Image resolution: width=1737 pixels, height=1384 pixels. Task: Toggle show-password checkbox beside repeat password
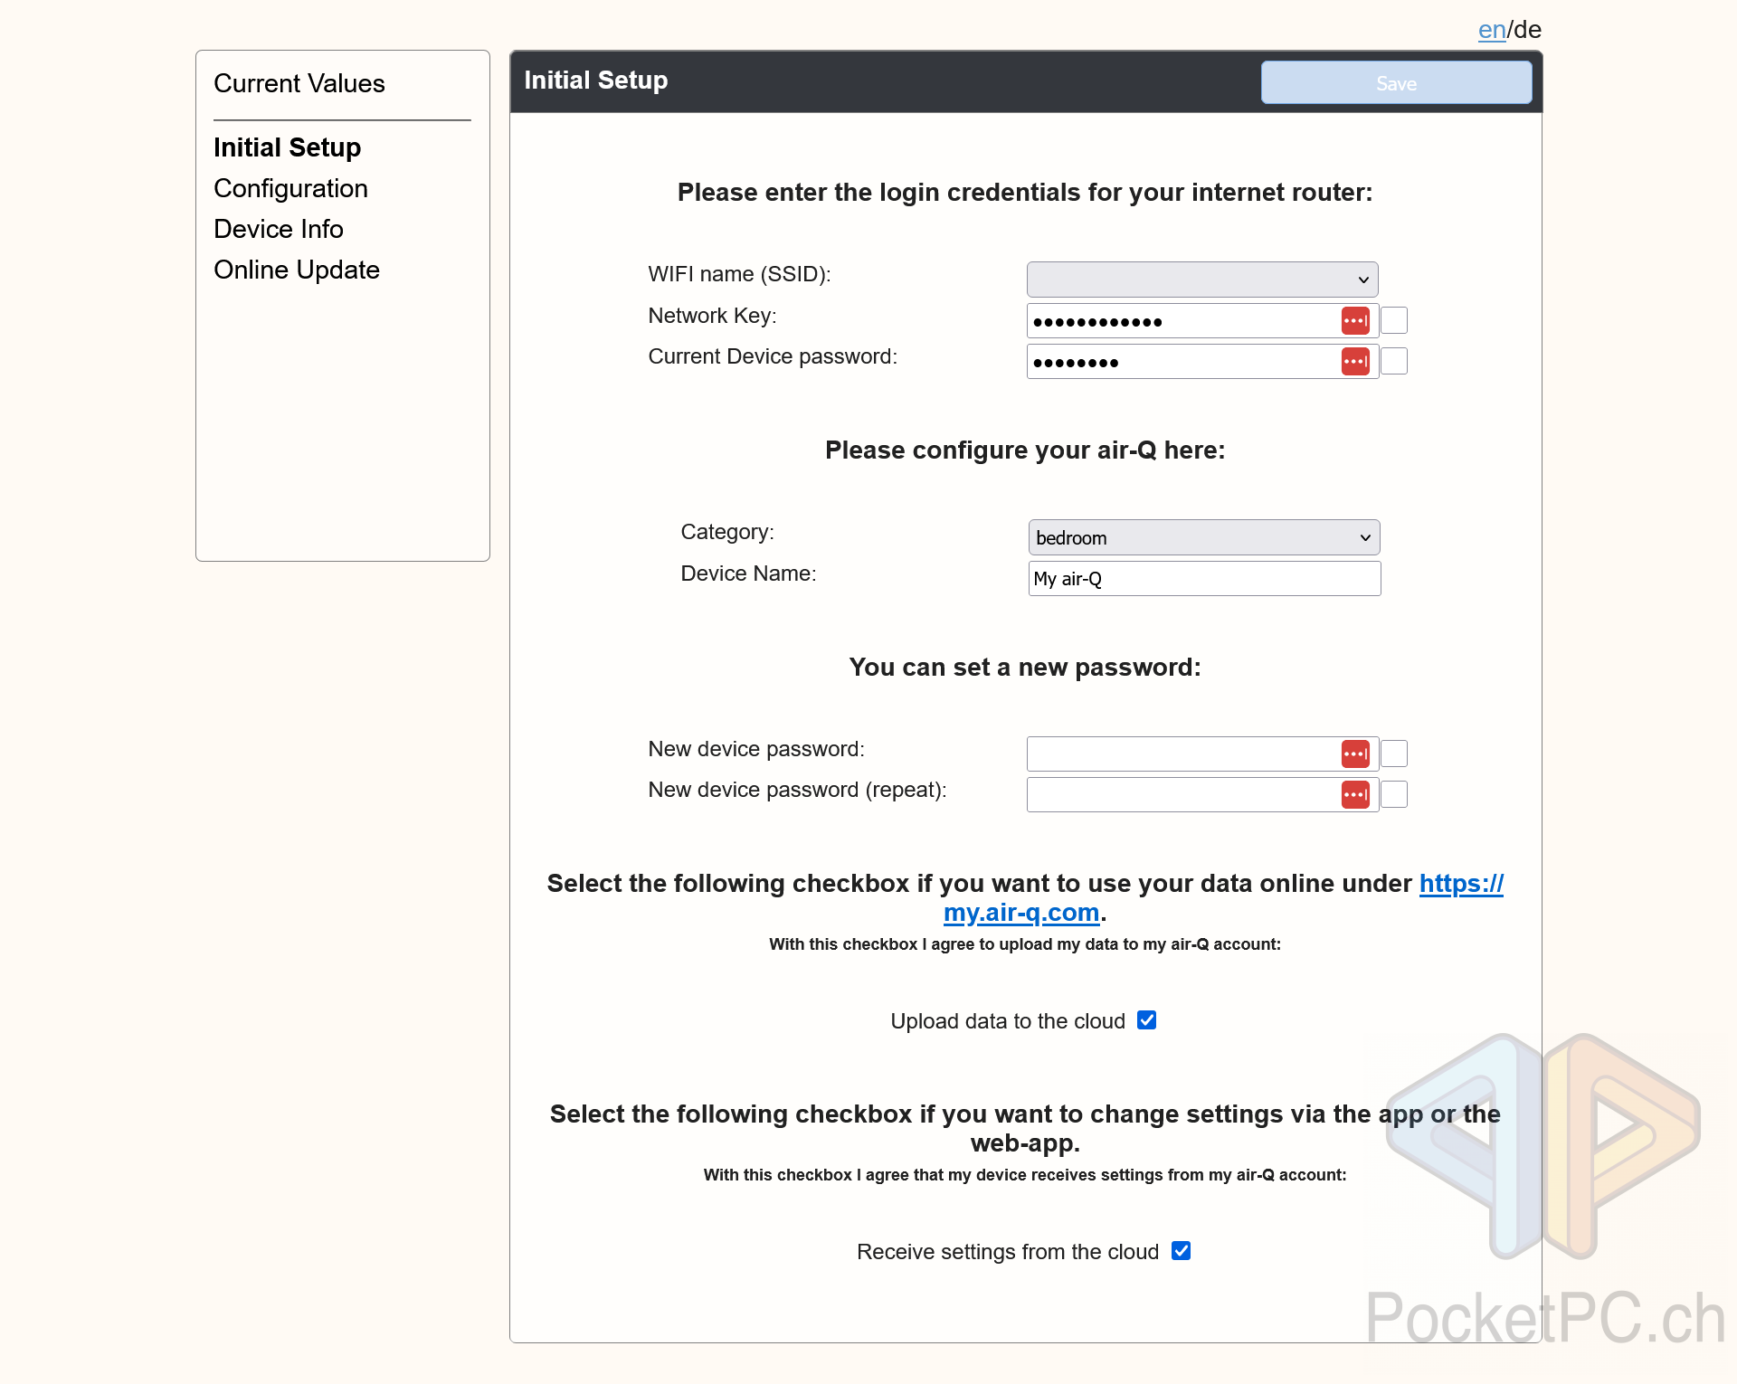pyautogui.click(x=1394, y=794)
